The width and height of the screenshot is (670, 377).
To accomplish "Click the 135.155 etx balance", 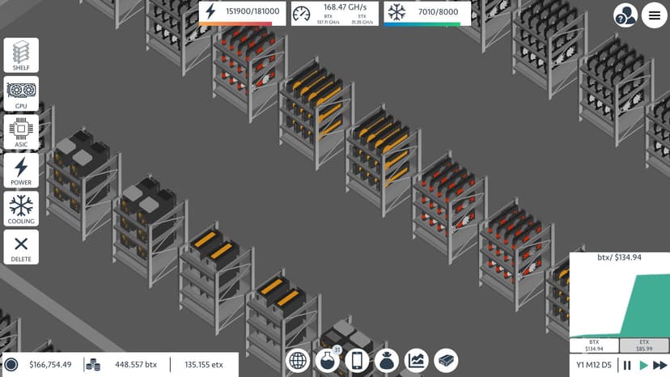I will click(x=204, y=365).
